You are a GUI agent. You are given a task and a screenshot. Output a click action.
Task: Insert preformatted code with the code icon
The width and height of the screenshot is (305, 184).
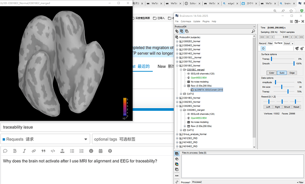tap(53, 151)
